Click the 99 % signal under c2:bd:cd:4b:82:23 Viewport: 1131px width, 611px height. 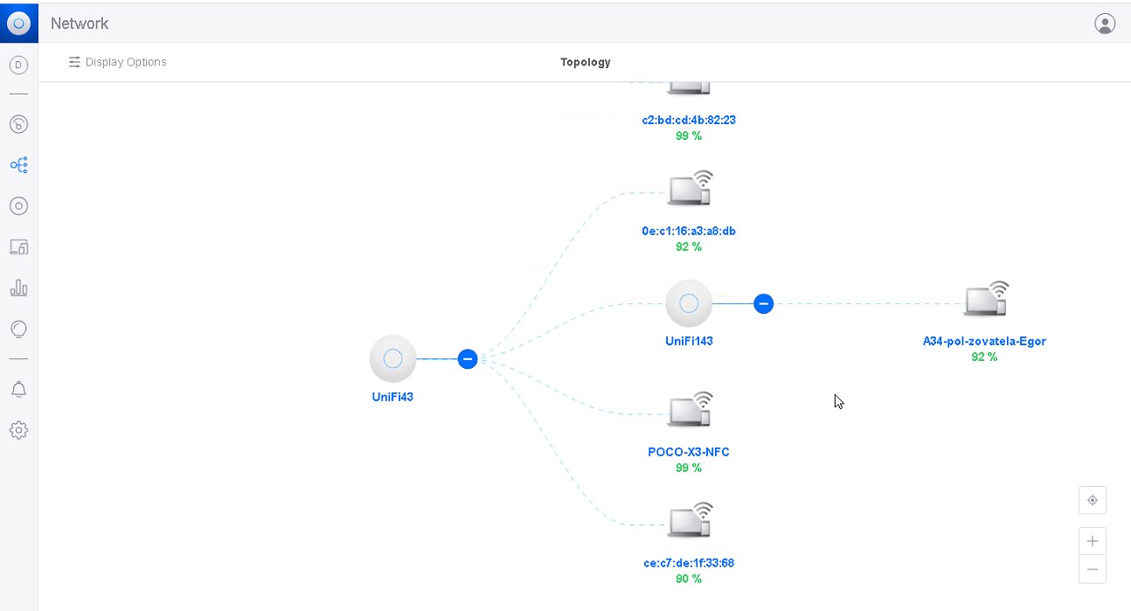point(689,135)
